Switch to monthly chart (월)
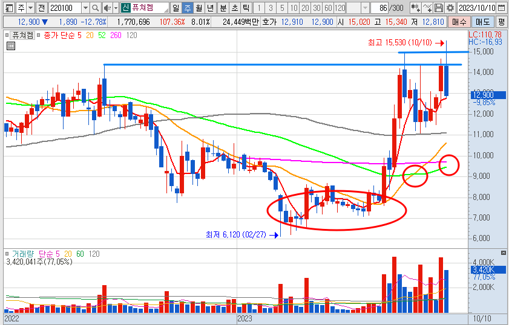Image resolution: width=509 pixels, height=325 pixels. click(199, 8)
